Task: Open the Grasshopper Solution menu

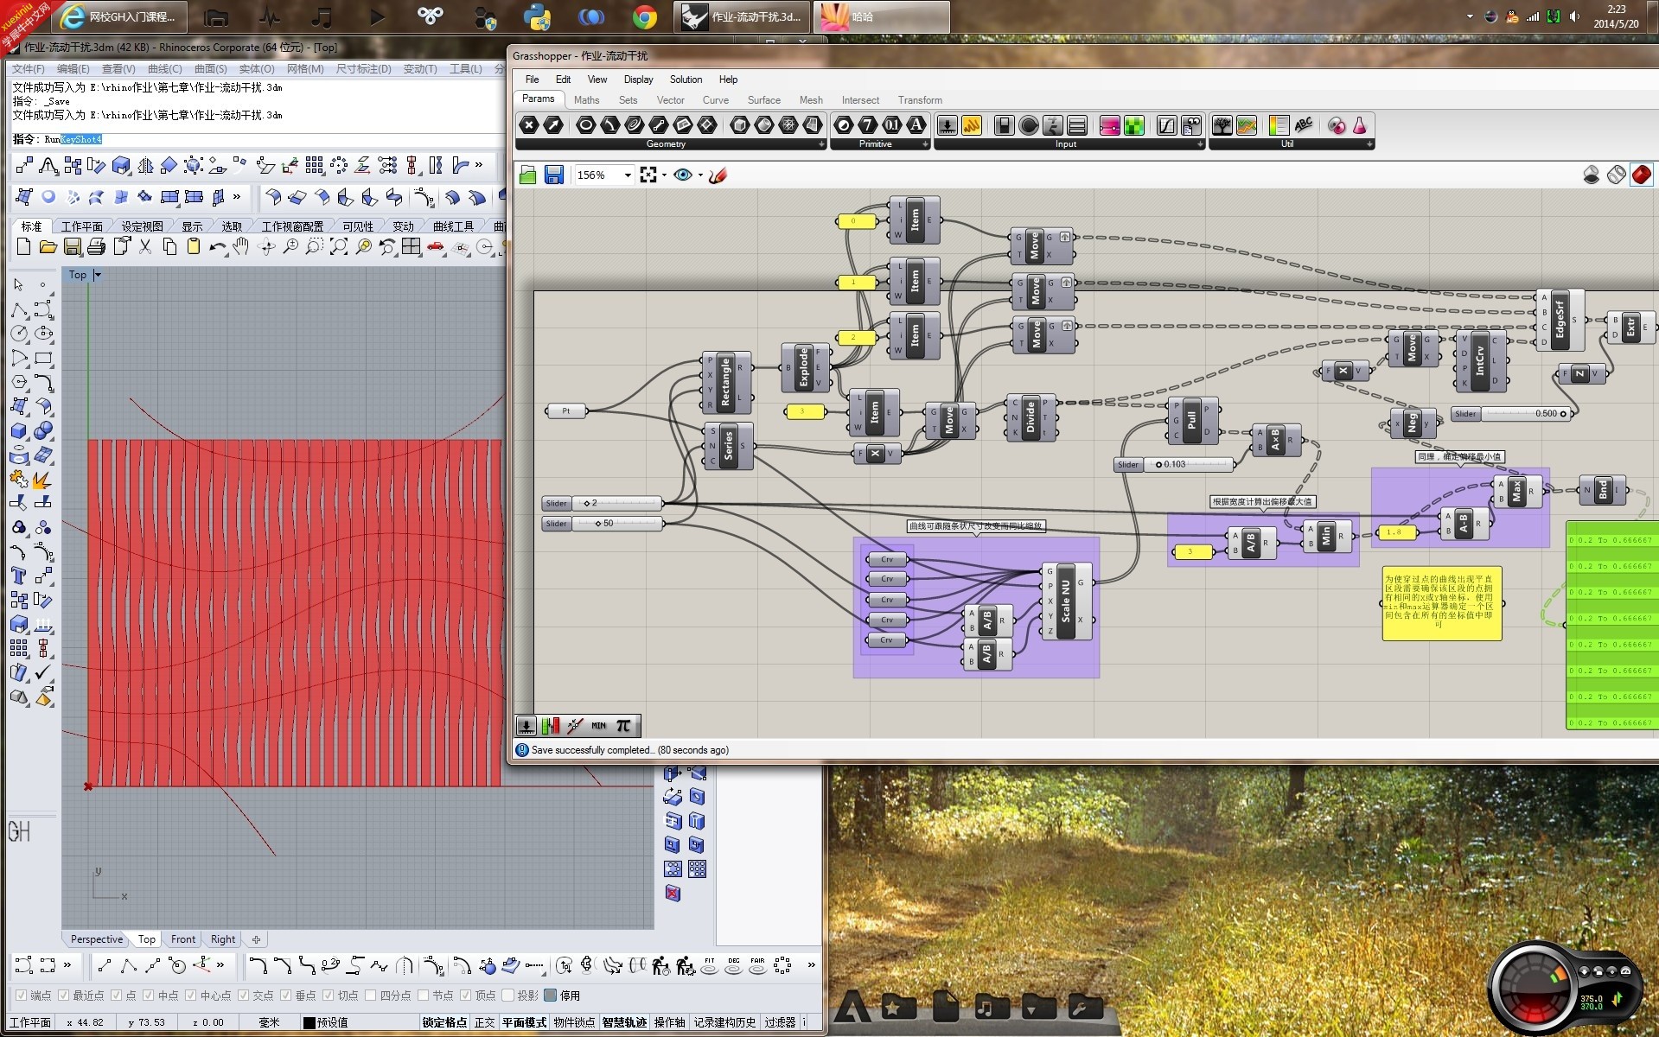Action: point(686,80)
